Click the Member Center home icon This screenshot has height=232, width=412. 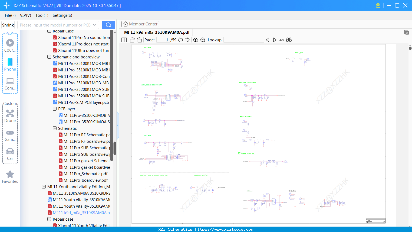point(126,24)
